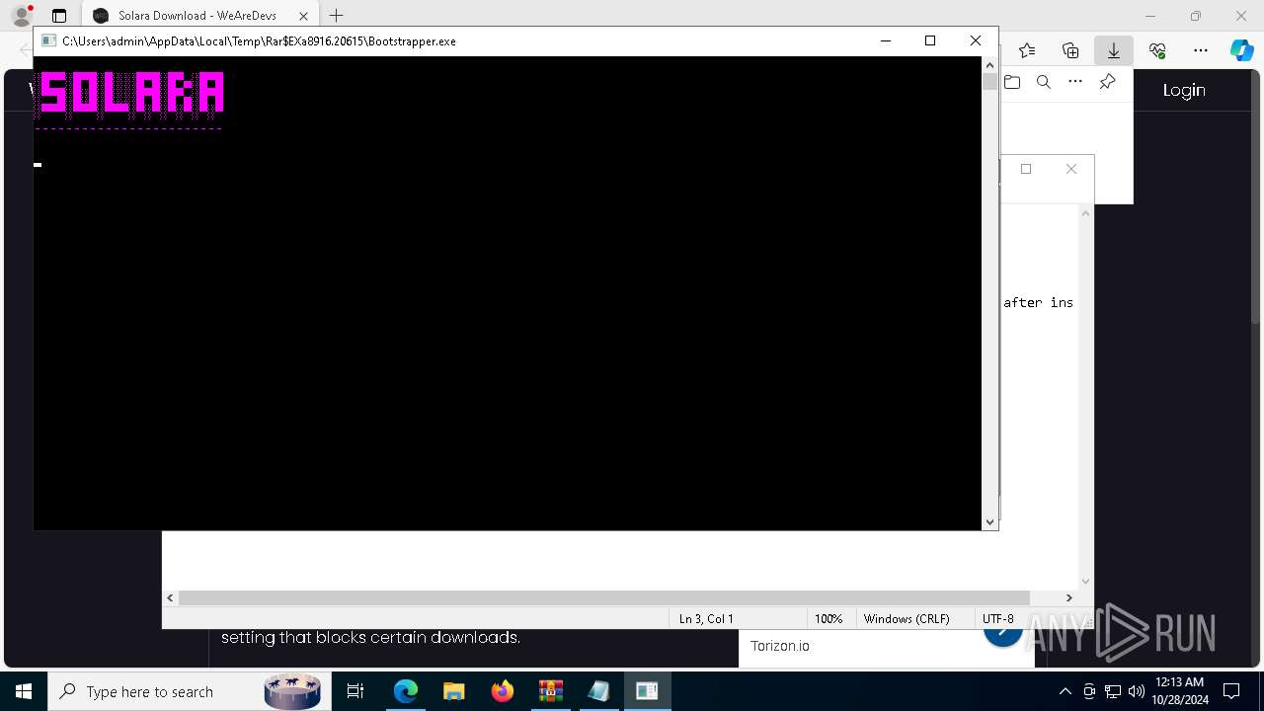The height and width of the screenshot is (711, 1264).
Task: Select Bootstrapper console taskbar icon
Action: point(647,691)
